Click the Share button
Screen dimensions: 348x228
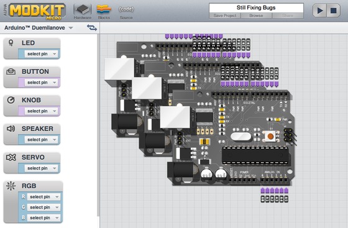pyautogui.click(x=288, y=16)
